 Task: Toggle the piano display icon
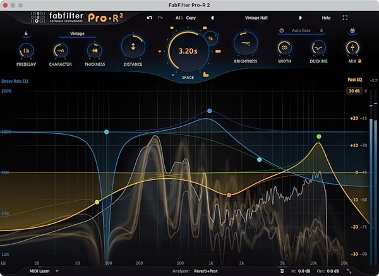coord(4,263)
